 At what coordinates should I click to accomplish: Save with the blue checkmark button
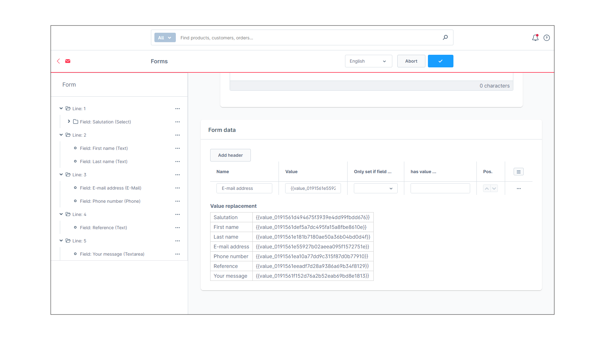(x=441, y=61)
